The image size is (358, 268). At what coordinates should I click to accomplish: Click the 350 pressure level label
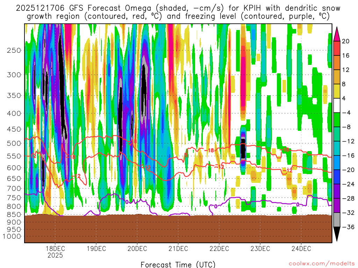coord(14,96)
